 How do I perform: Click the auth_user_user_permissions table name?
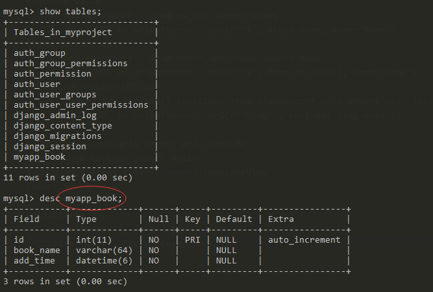click(x=80, y=104)
